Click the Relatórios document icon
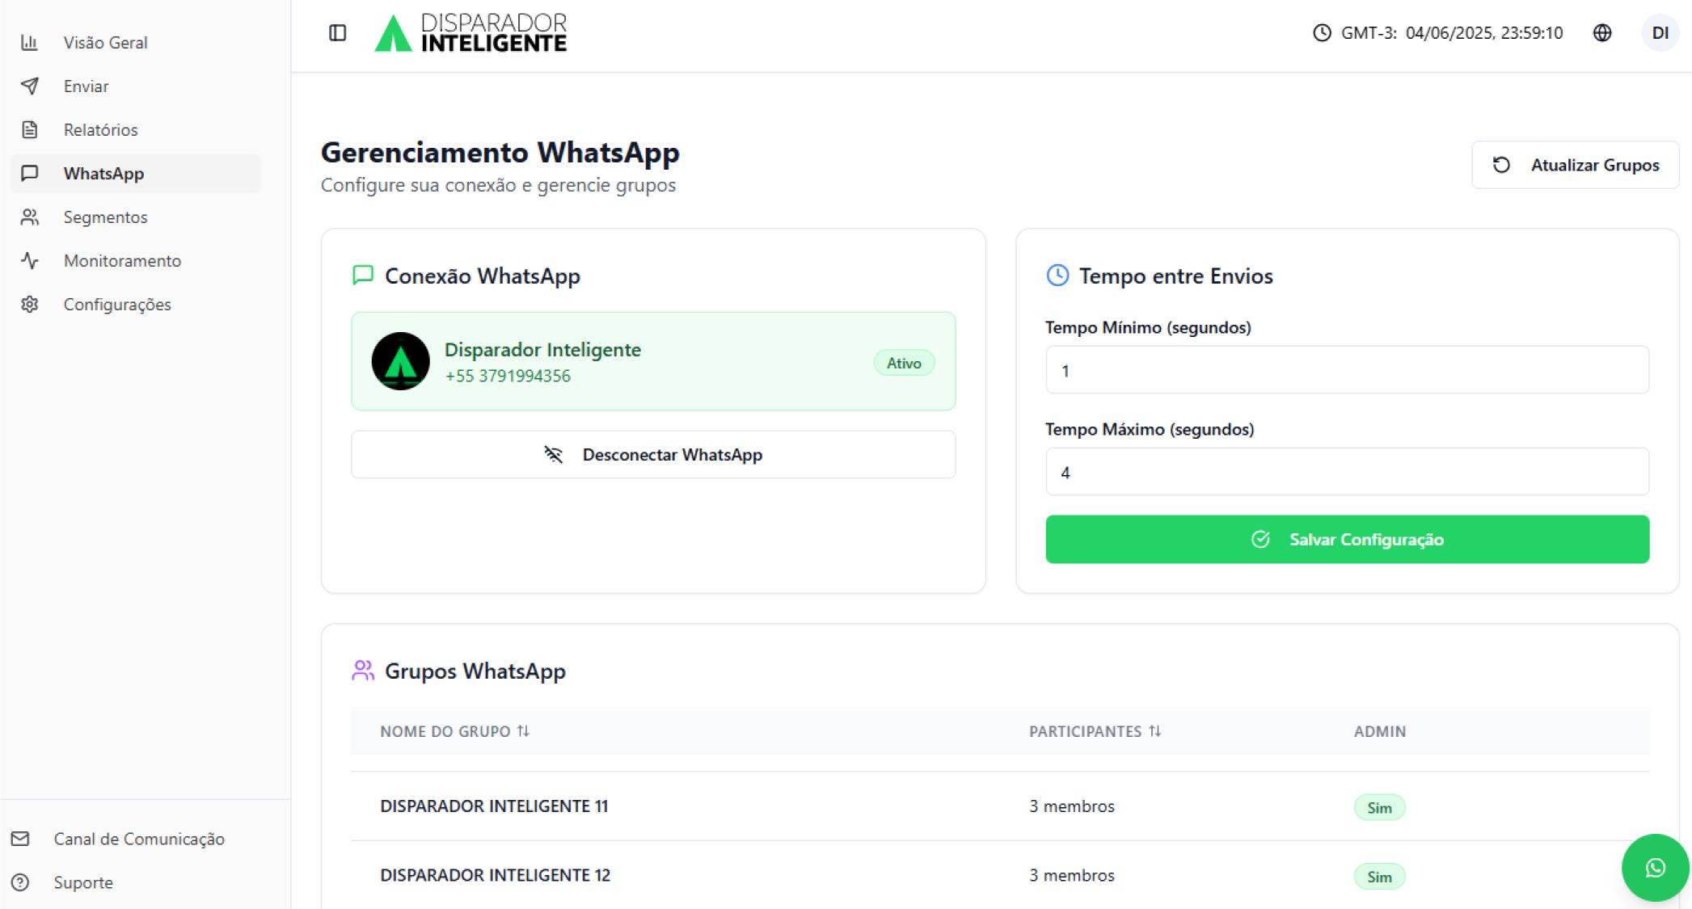Image resolution: width=1692 pixels, height=909 pixels. tap(30, 130)
